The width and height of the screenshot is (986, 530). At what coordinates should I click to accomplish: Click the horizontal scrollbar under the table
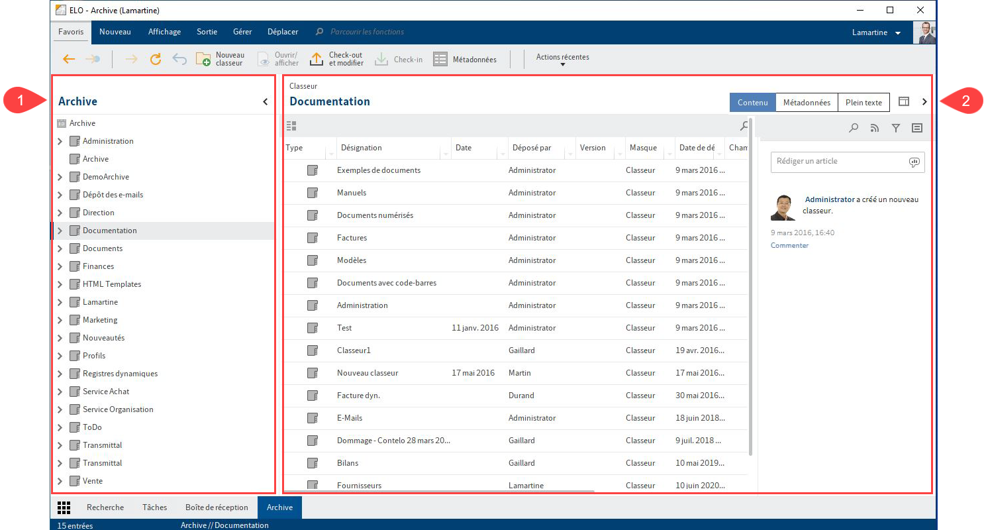pos(440,492)
